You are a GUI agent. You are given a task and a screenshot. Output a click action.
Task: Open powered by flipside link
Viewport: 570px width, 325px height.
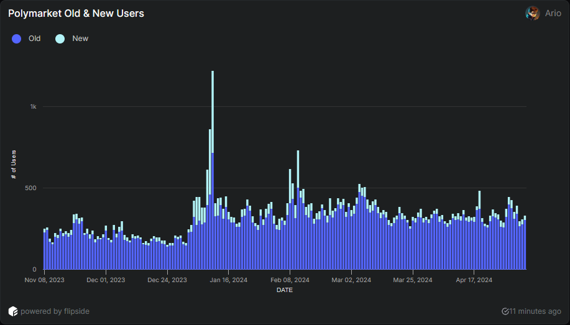55,311
